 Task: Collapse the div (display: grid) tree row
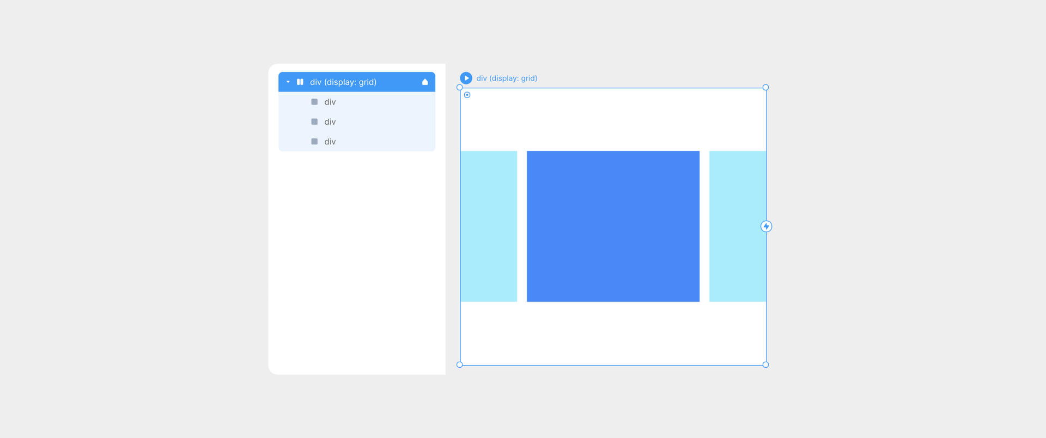(x=288, y=82)
